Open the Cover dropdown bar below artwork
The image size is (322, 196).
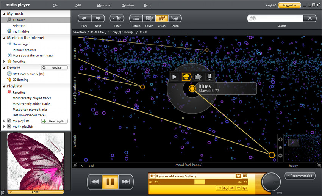[x=36, y=192]
